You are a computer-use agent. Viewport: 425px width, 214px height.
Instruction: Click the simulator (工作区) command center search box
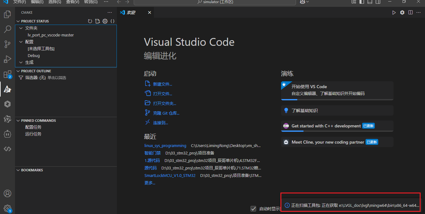215,2
